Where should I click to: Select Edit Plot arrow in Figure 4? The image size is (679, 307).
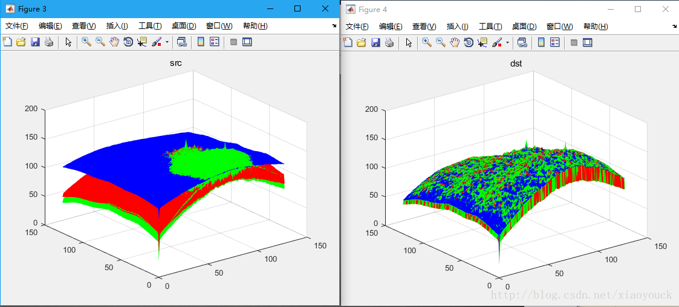click(x=408, y=42)
